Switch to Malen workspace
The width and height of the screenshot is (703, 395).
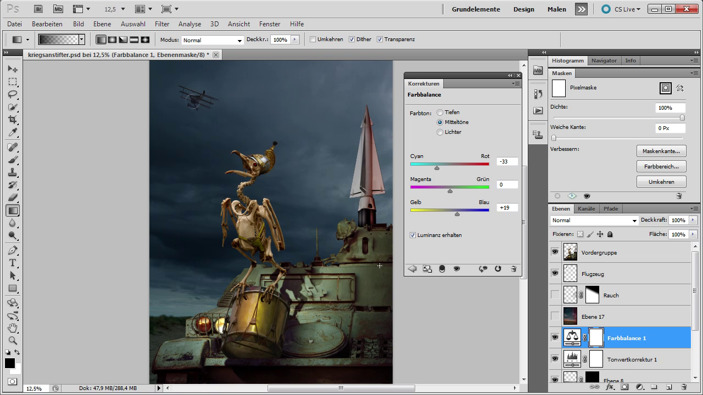[557, 9]
